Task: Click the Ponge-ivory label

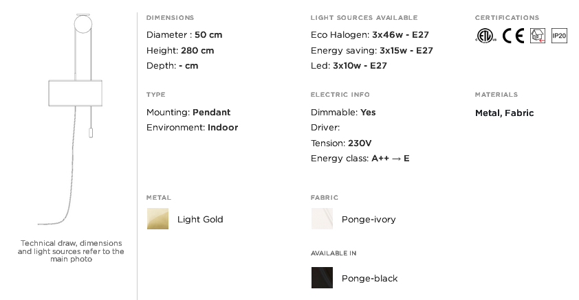Action: (369, 219)
